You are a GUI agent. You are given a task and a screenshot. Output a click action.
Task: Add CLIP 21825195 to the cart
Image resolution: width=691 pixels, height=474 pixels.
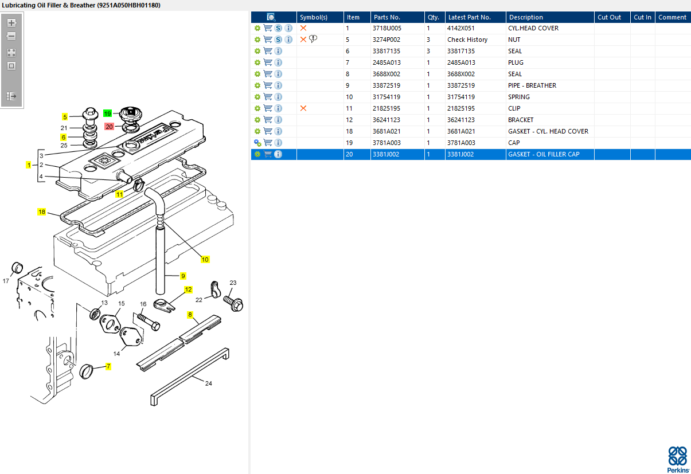[x=268, y=108]
